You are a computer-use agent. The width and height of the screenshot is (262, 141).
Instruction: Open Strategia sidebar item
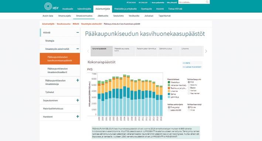tap(60, 41)
